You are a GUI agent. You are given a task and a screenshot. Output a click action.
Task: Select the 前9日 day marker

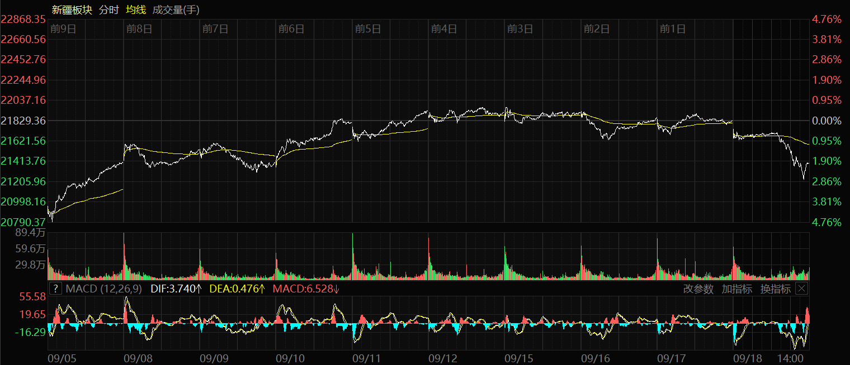pos(63,29)
